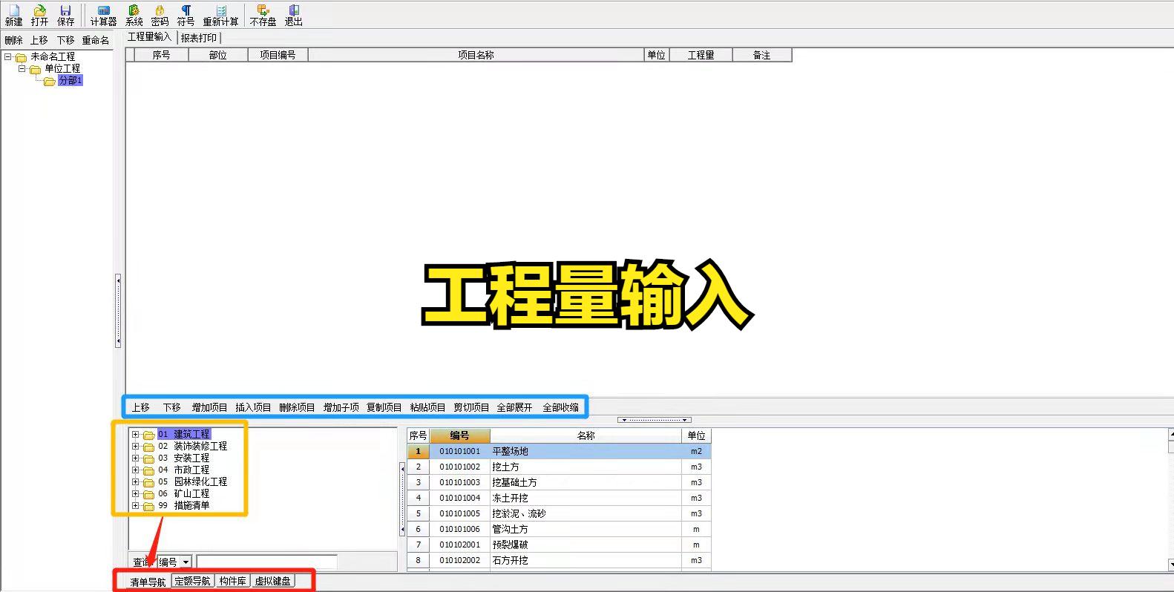Click 插入项目 button
Image resolution: width=1174 pixels, height=592 pixels.
tap(253, 407)
